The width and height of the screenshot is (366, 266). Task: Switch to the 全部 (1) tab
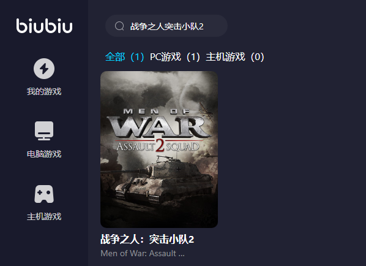point(124,57)
